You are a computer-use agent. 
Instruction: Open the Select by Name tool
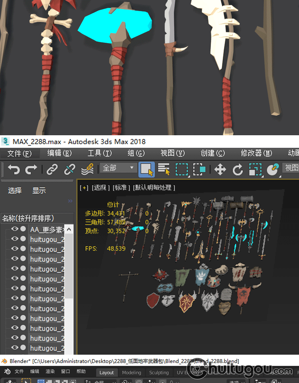click(164, 169)
